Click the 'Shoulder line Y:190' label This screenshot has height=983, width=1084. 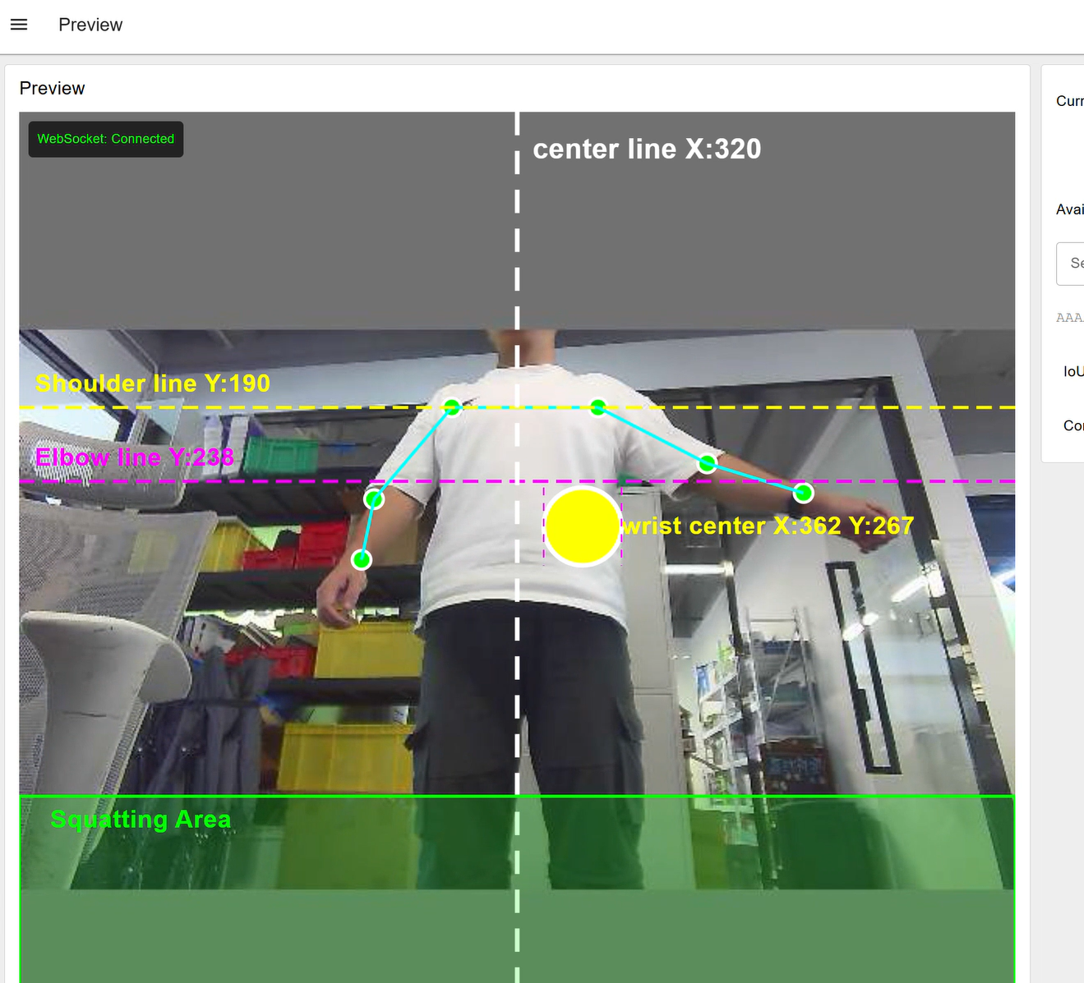(x=153, y=384)
